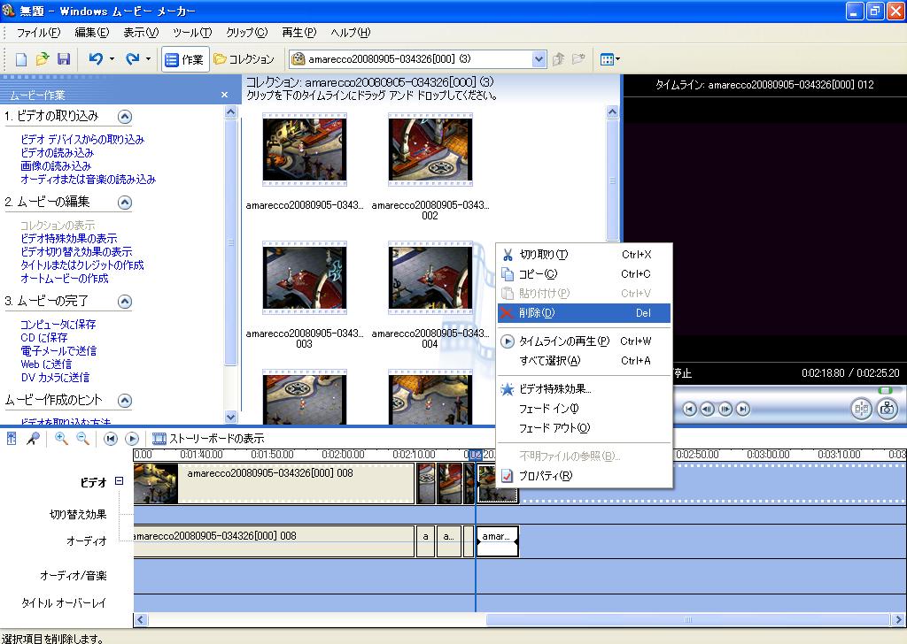Select the first clip thumbnail in the collection
Image resolution: width=907 pixels, height=644 pixels.
305,149
